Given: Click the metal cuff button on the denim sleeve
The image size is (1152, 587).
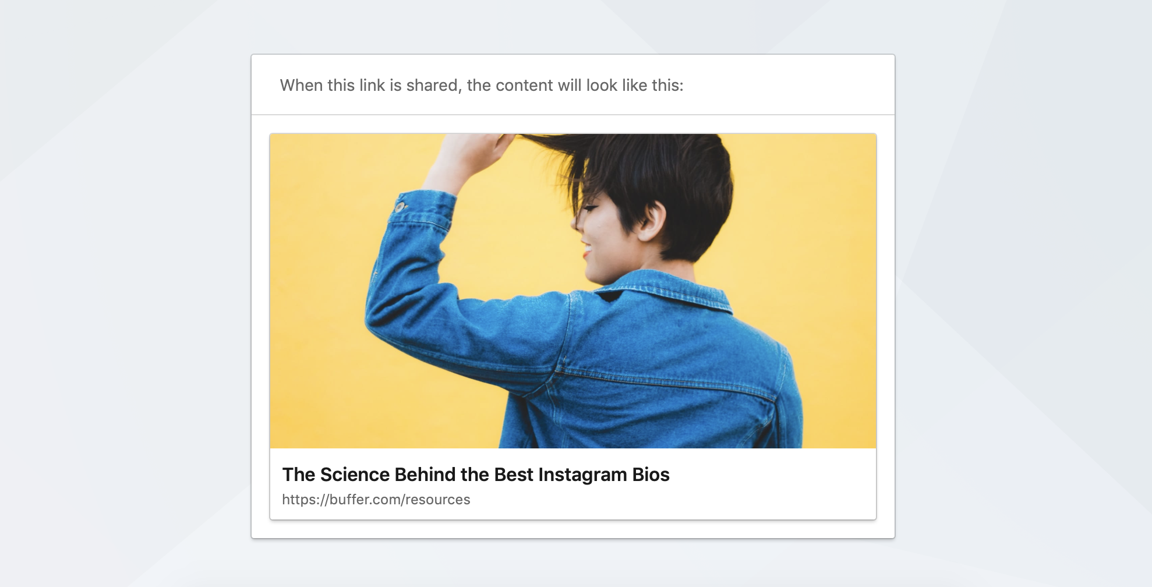Looking at the screenshot, I should 400,207.
